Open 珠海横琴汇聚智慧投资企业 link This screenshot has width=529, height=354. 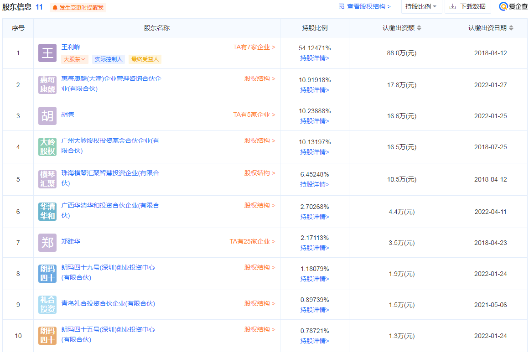tap(110, 178)
